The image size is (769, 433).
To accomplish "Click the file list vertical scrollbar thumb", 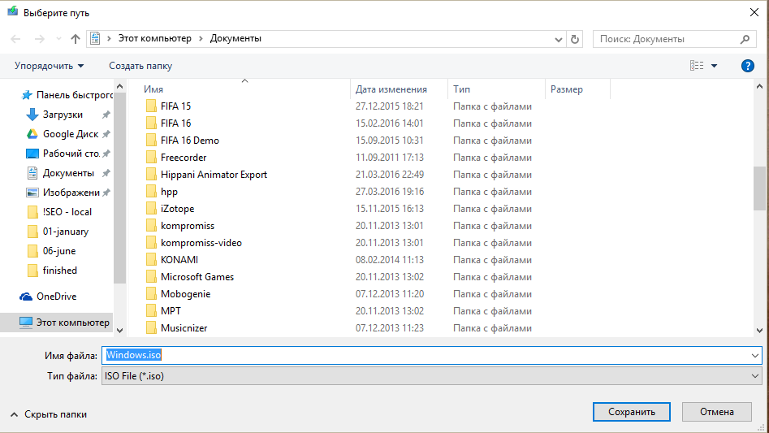I will coord(759,188).
